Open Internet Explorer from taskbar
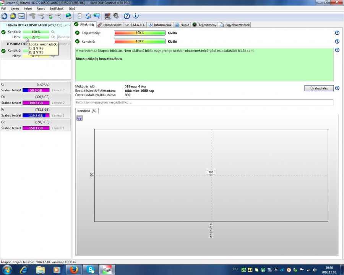Viewport: 344px width, 275px height. click(24, 270)
